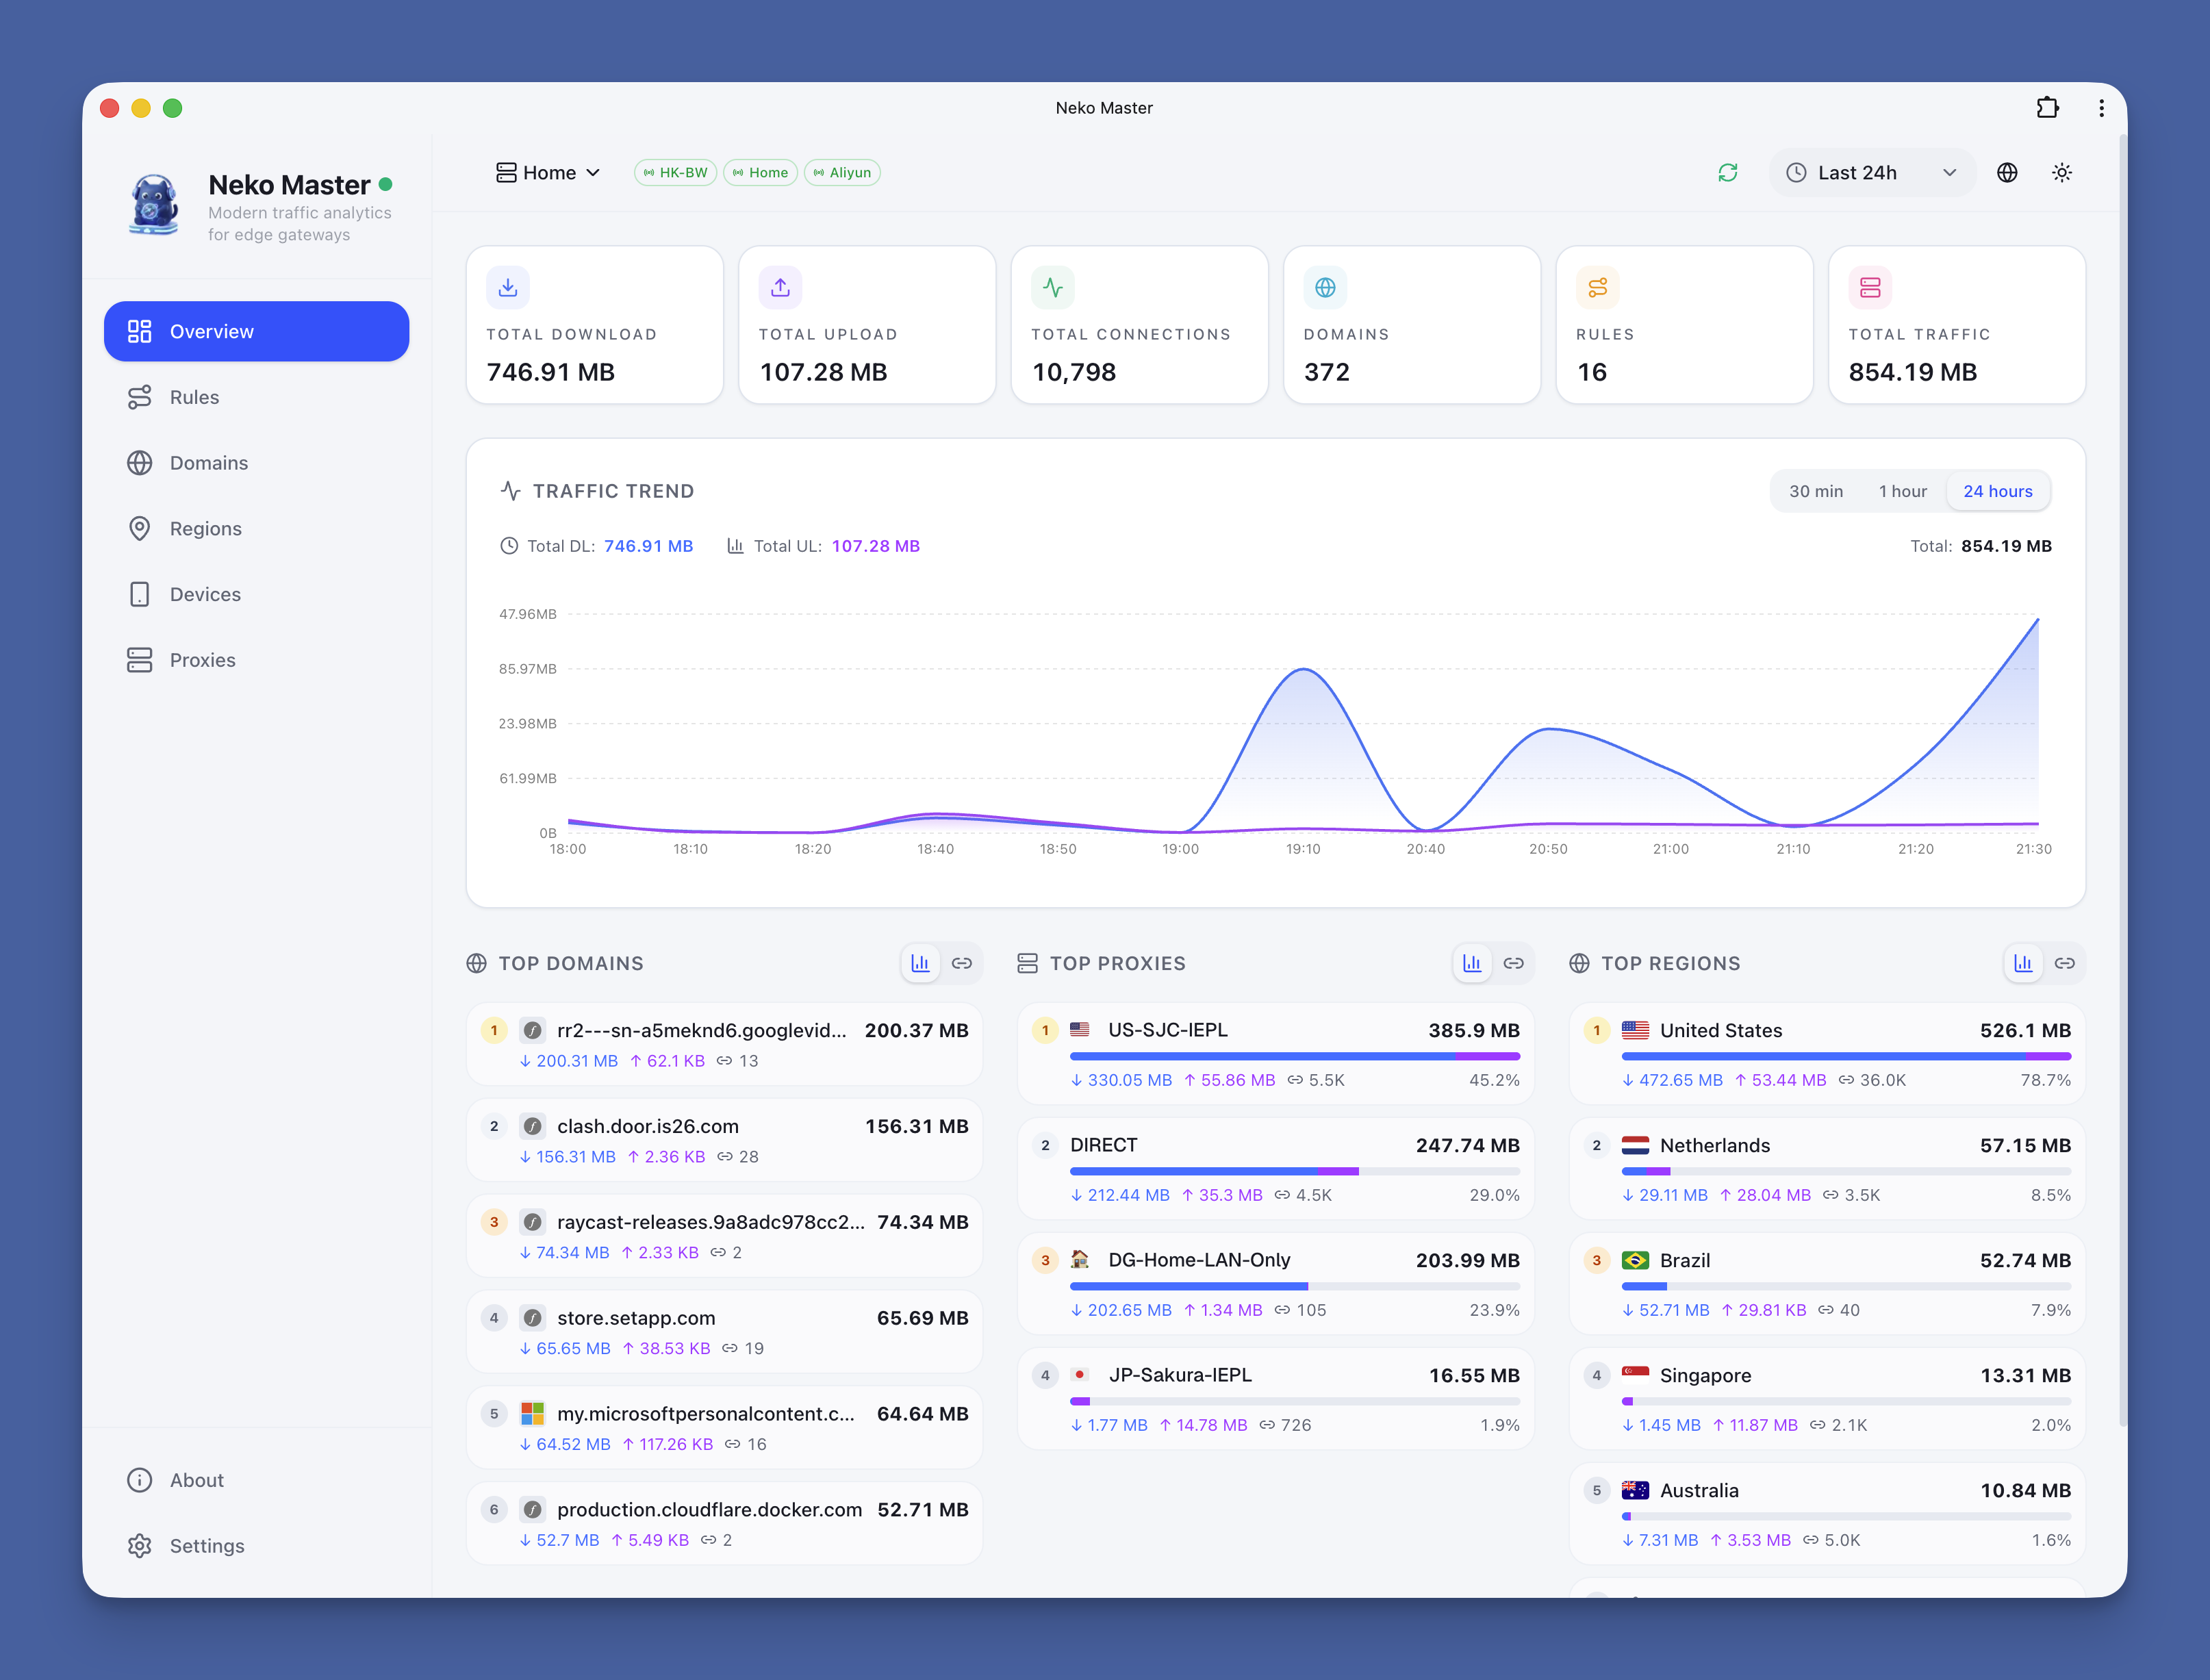Toggle light theme with sun icon
The image size is (2210, 1680).
click(2062, 173)
